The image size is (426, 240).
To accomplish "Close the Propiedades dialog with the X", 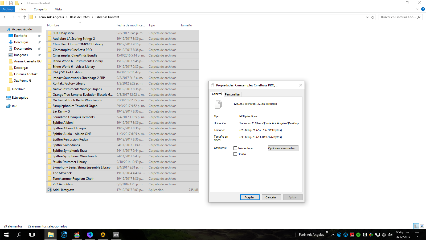I will click(300, 85).
